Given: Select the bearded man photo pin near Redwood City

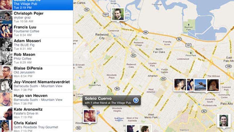Looking at the screenshot, I should pyautogui.click(x=118, y=14).
